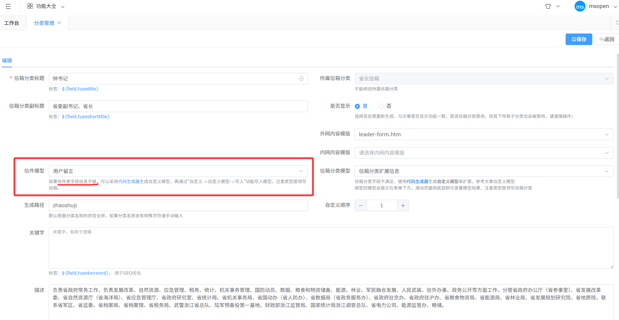
Task: Select 是 for 是否显示
Action: [x=357, y=106]
